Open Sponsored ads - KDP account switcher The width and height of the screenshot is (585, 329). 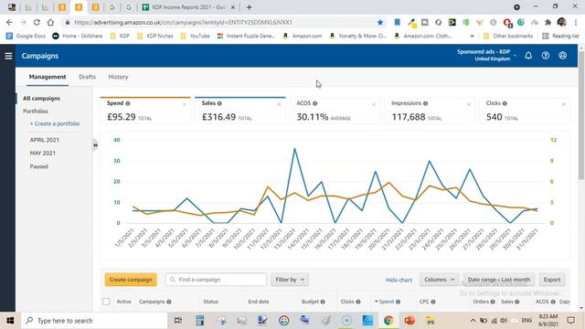pos(487,55)
